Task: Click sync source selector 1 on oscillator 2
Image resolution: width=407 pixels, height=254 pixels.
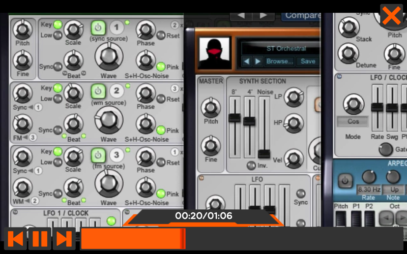Action: [x=38, y=107]
